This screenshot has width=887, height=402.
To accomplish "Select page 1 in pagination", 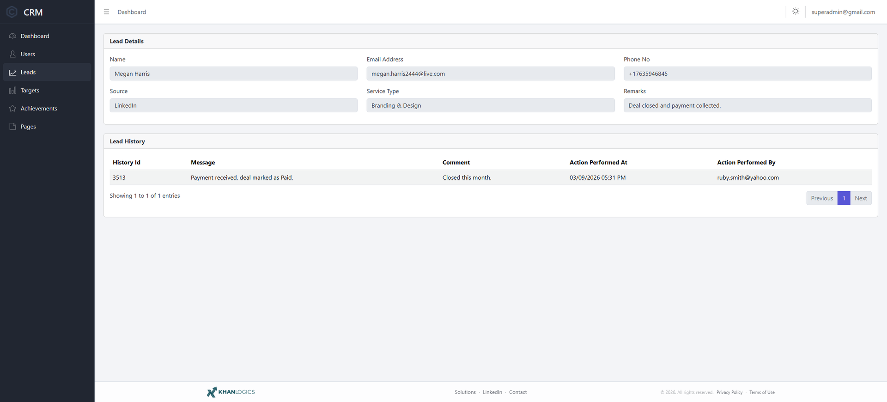I will (844, 198).
